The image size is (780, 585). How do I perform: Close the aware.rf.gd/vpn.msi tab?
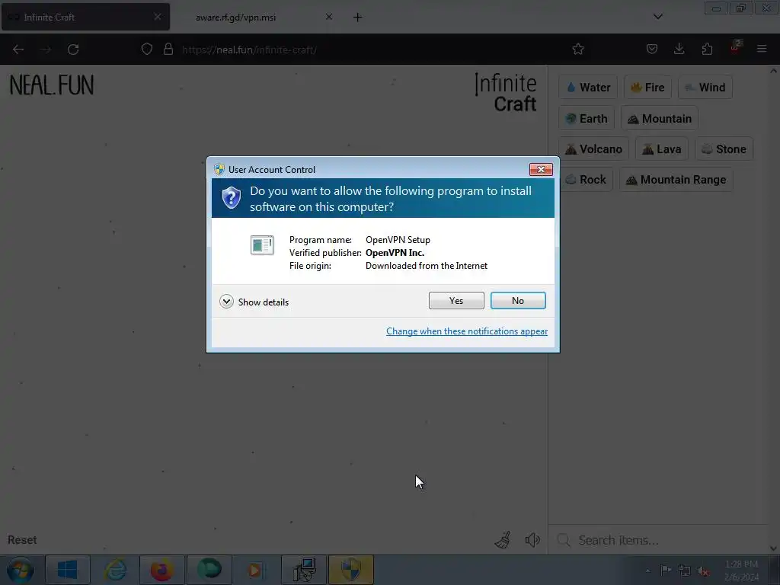click(329, 17)
